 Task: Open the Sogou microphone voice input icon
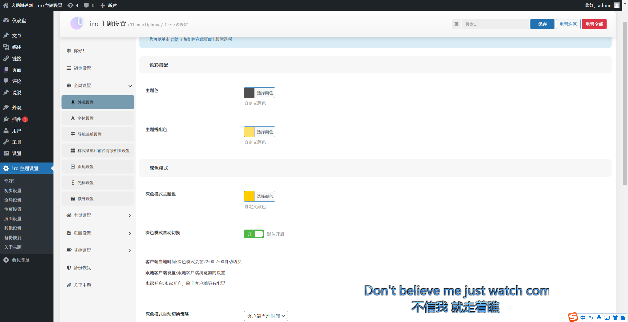599,318
